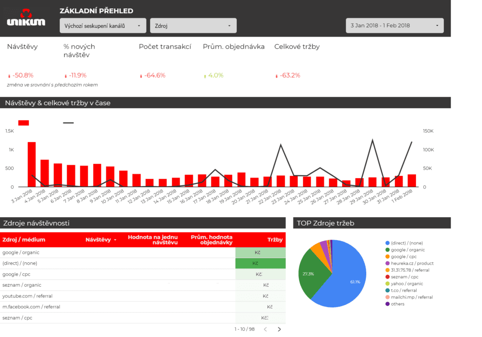The height and width of the screenshot is (337, 482).
Task: Click the black line series legend marker
Action: (69, 123)
